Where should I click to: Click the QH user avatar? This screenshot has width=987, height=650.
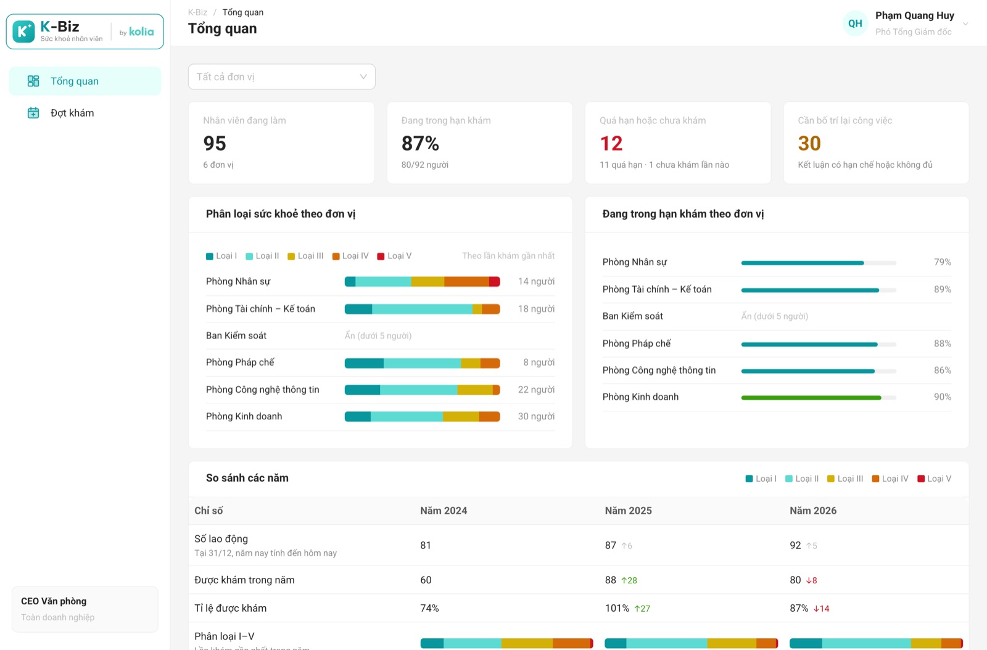855,23
